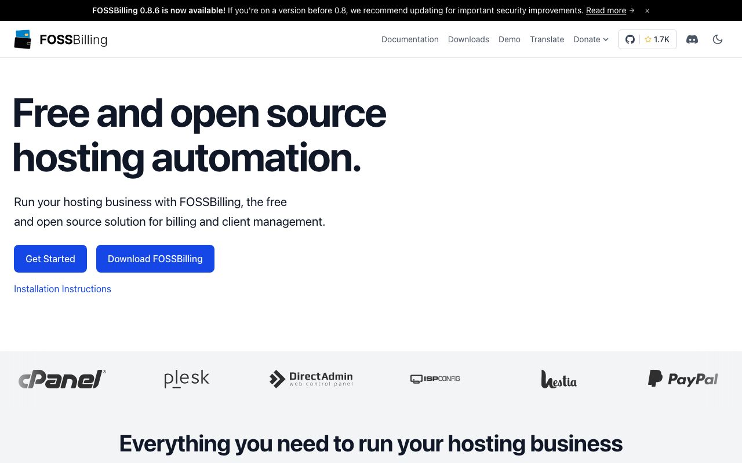Click the FOSSBilling wallet logo icon
The image size is (742, 463).
click(x=23, y=39)
